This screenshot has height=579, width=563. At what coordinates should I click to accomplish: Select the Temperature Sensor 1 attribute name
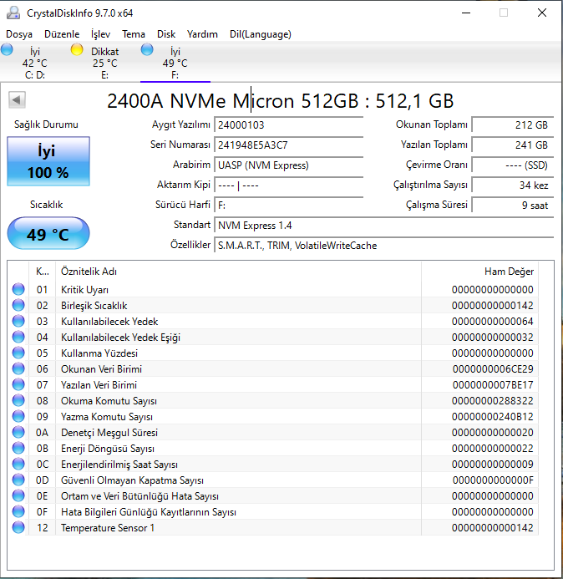pos(108,528)
